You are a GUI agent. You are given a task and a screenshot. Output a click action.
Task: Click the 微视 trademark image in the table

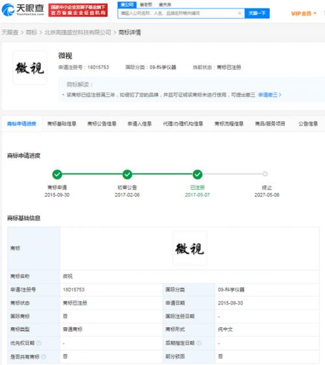[190, 249]
